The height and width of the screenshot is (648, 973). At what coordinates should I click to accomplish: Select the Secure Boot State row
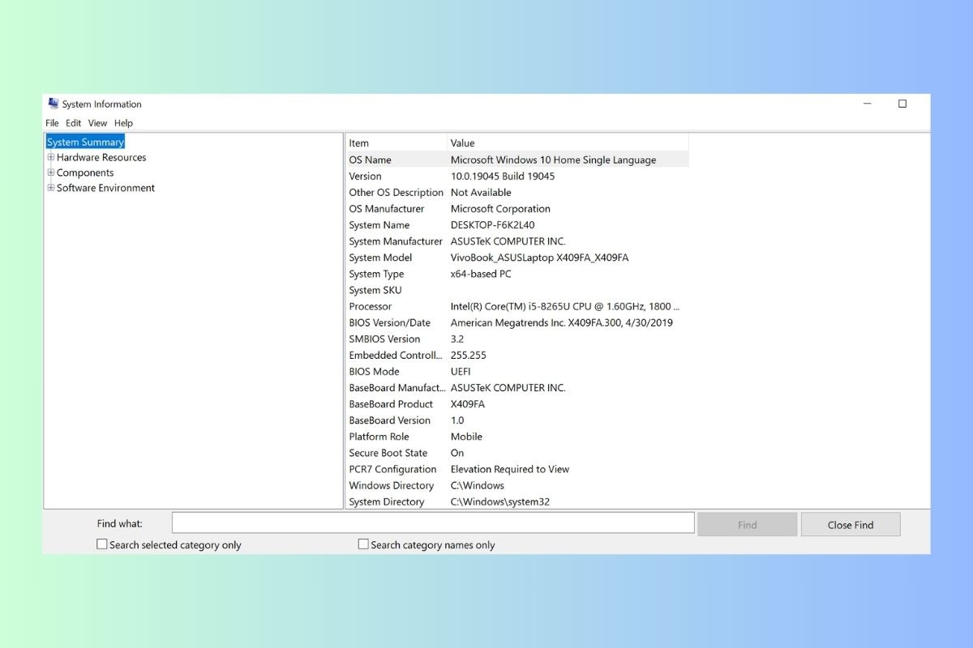(x=517, y=453)
